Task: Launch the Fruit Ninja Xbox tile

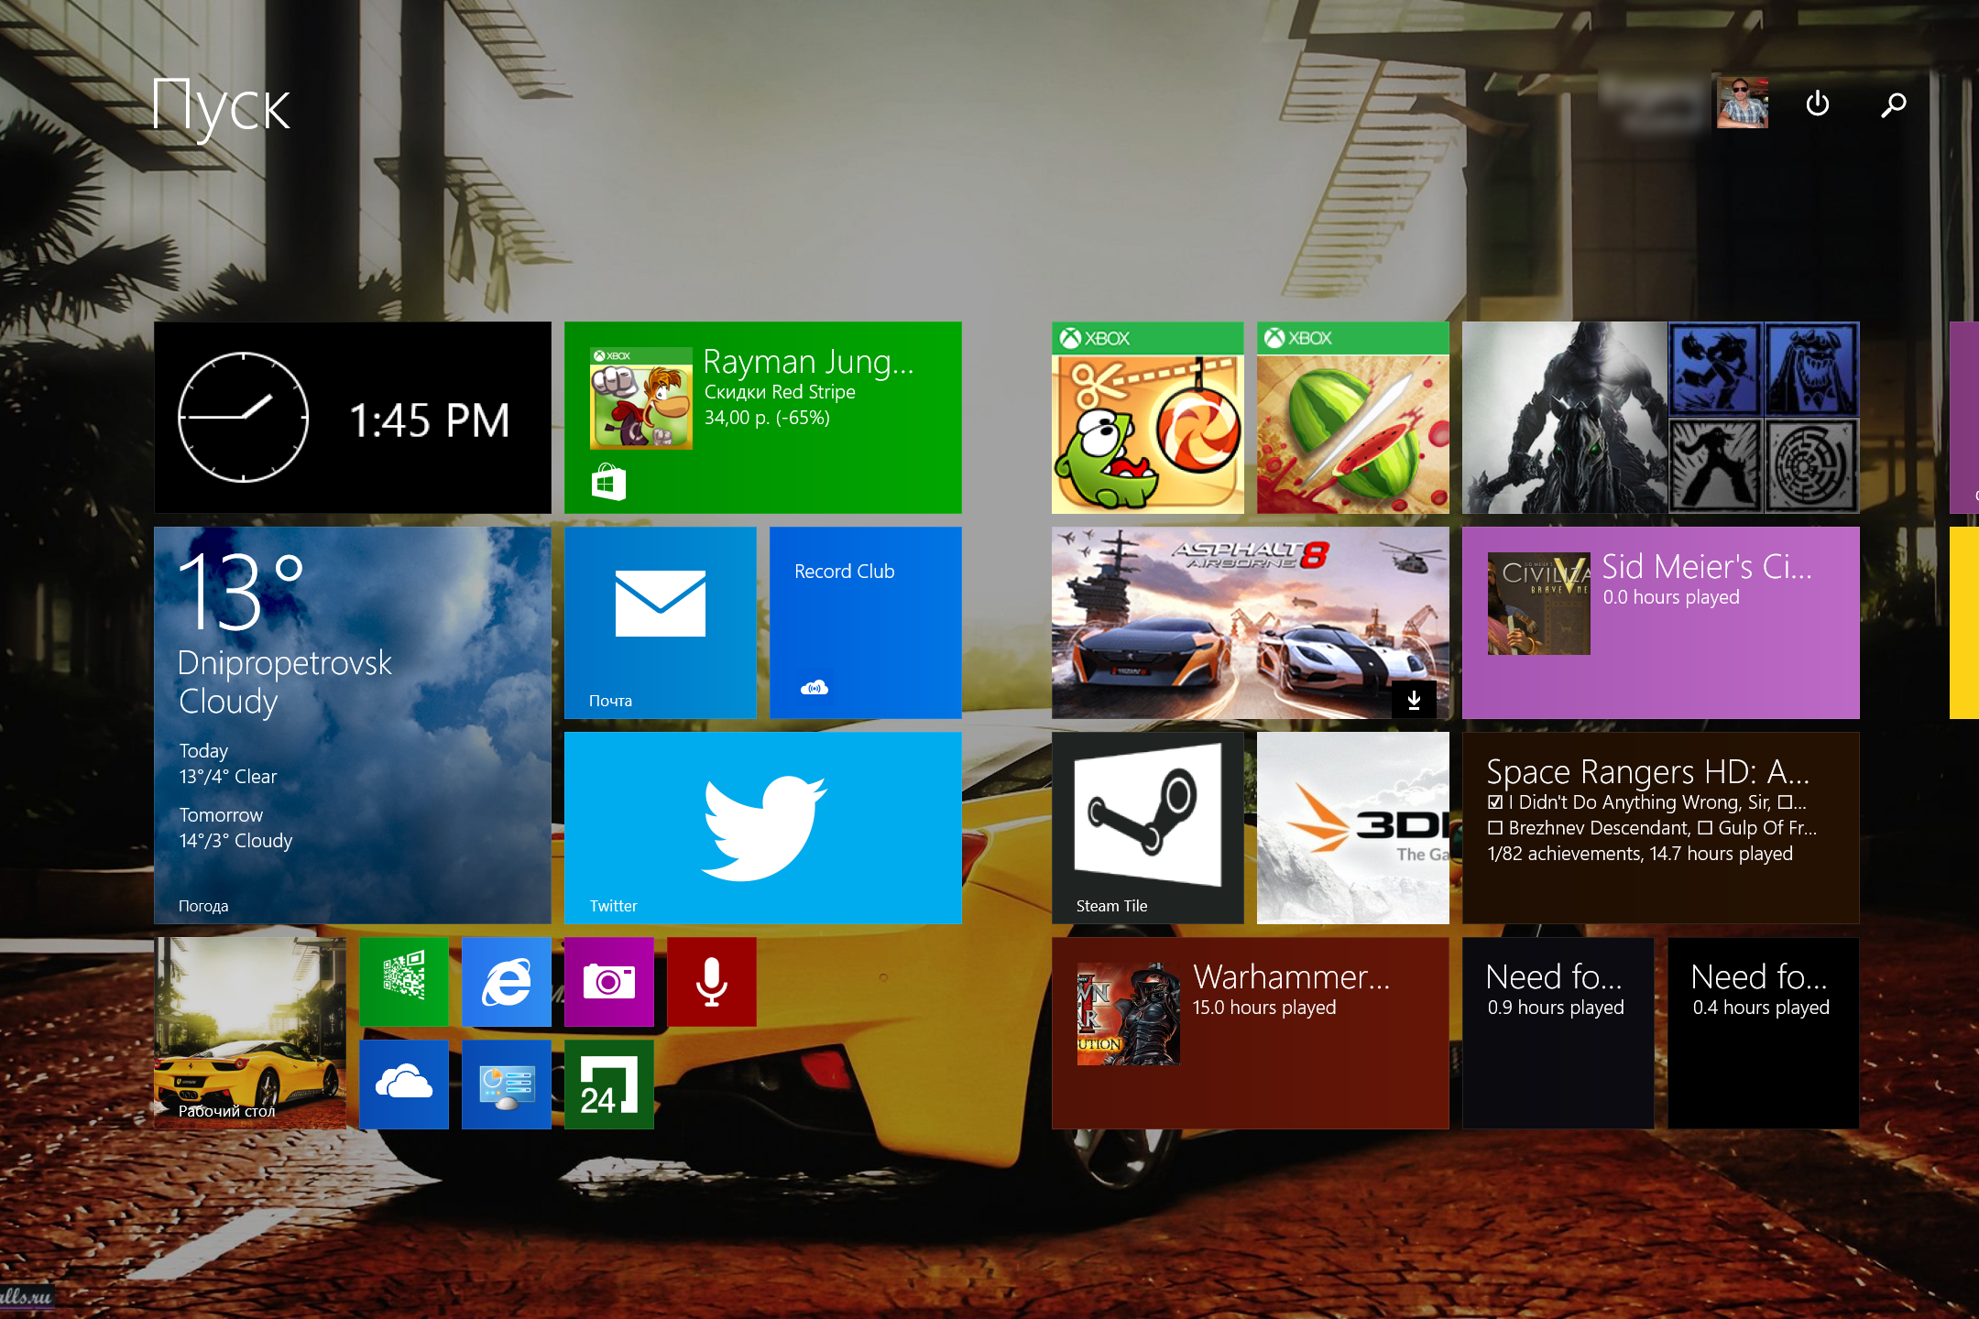Action: pyautogui.click(x=1353, y=418)
